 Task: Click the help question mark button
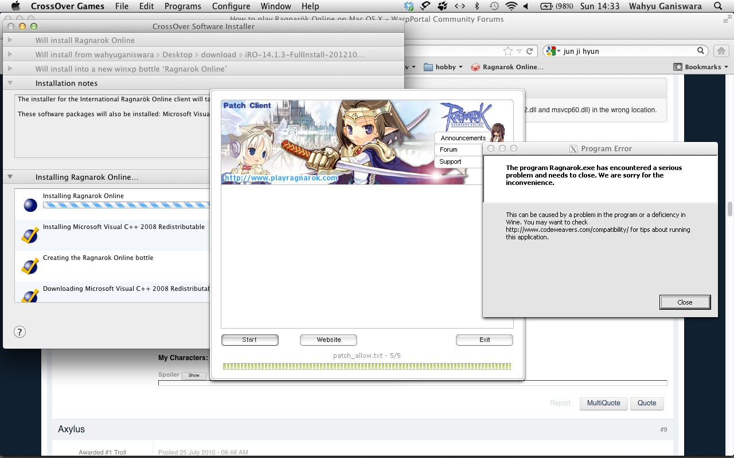(19, 331)
